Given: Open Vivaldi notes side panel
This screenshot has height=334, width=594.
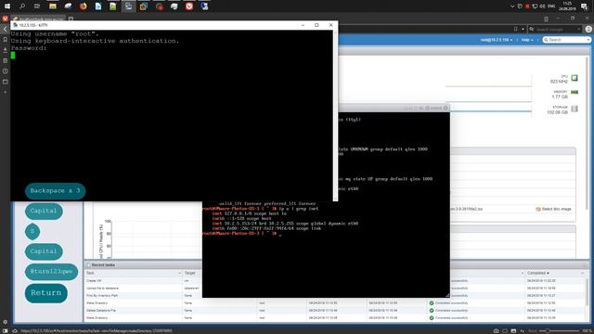Looking at the screenshot, I should (x=5, y=60).
